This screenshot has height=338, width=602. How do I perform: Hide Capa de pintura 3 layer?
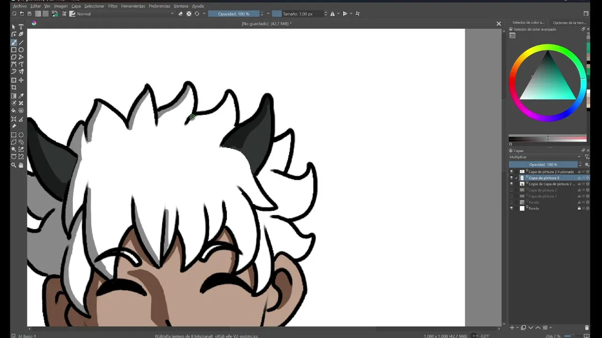tap(512, 178)
